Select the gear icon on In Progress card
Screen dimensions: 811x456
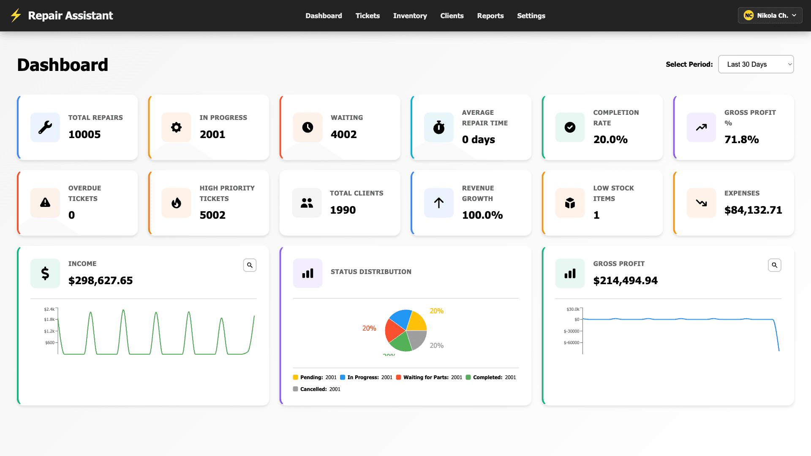176,127
